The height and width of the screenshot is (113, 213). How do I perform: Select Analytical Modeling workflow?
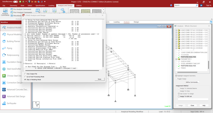click(x=12, y=27)
